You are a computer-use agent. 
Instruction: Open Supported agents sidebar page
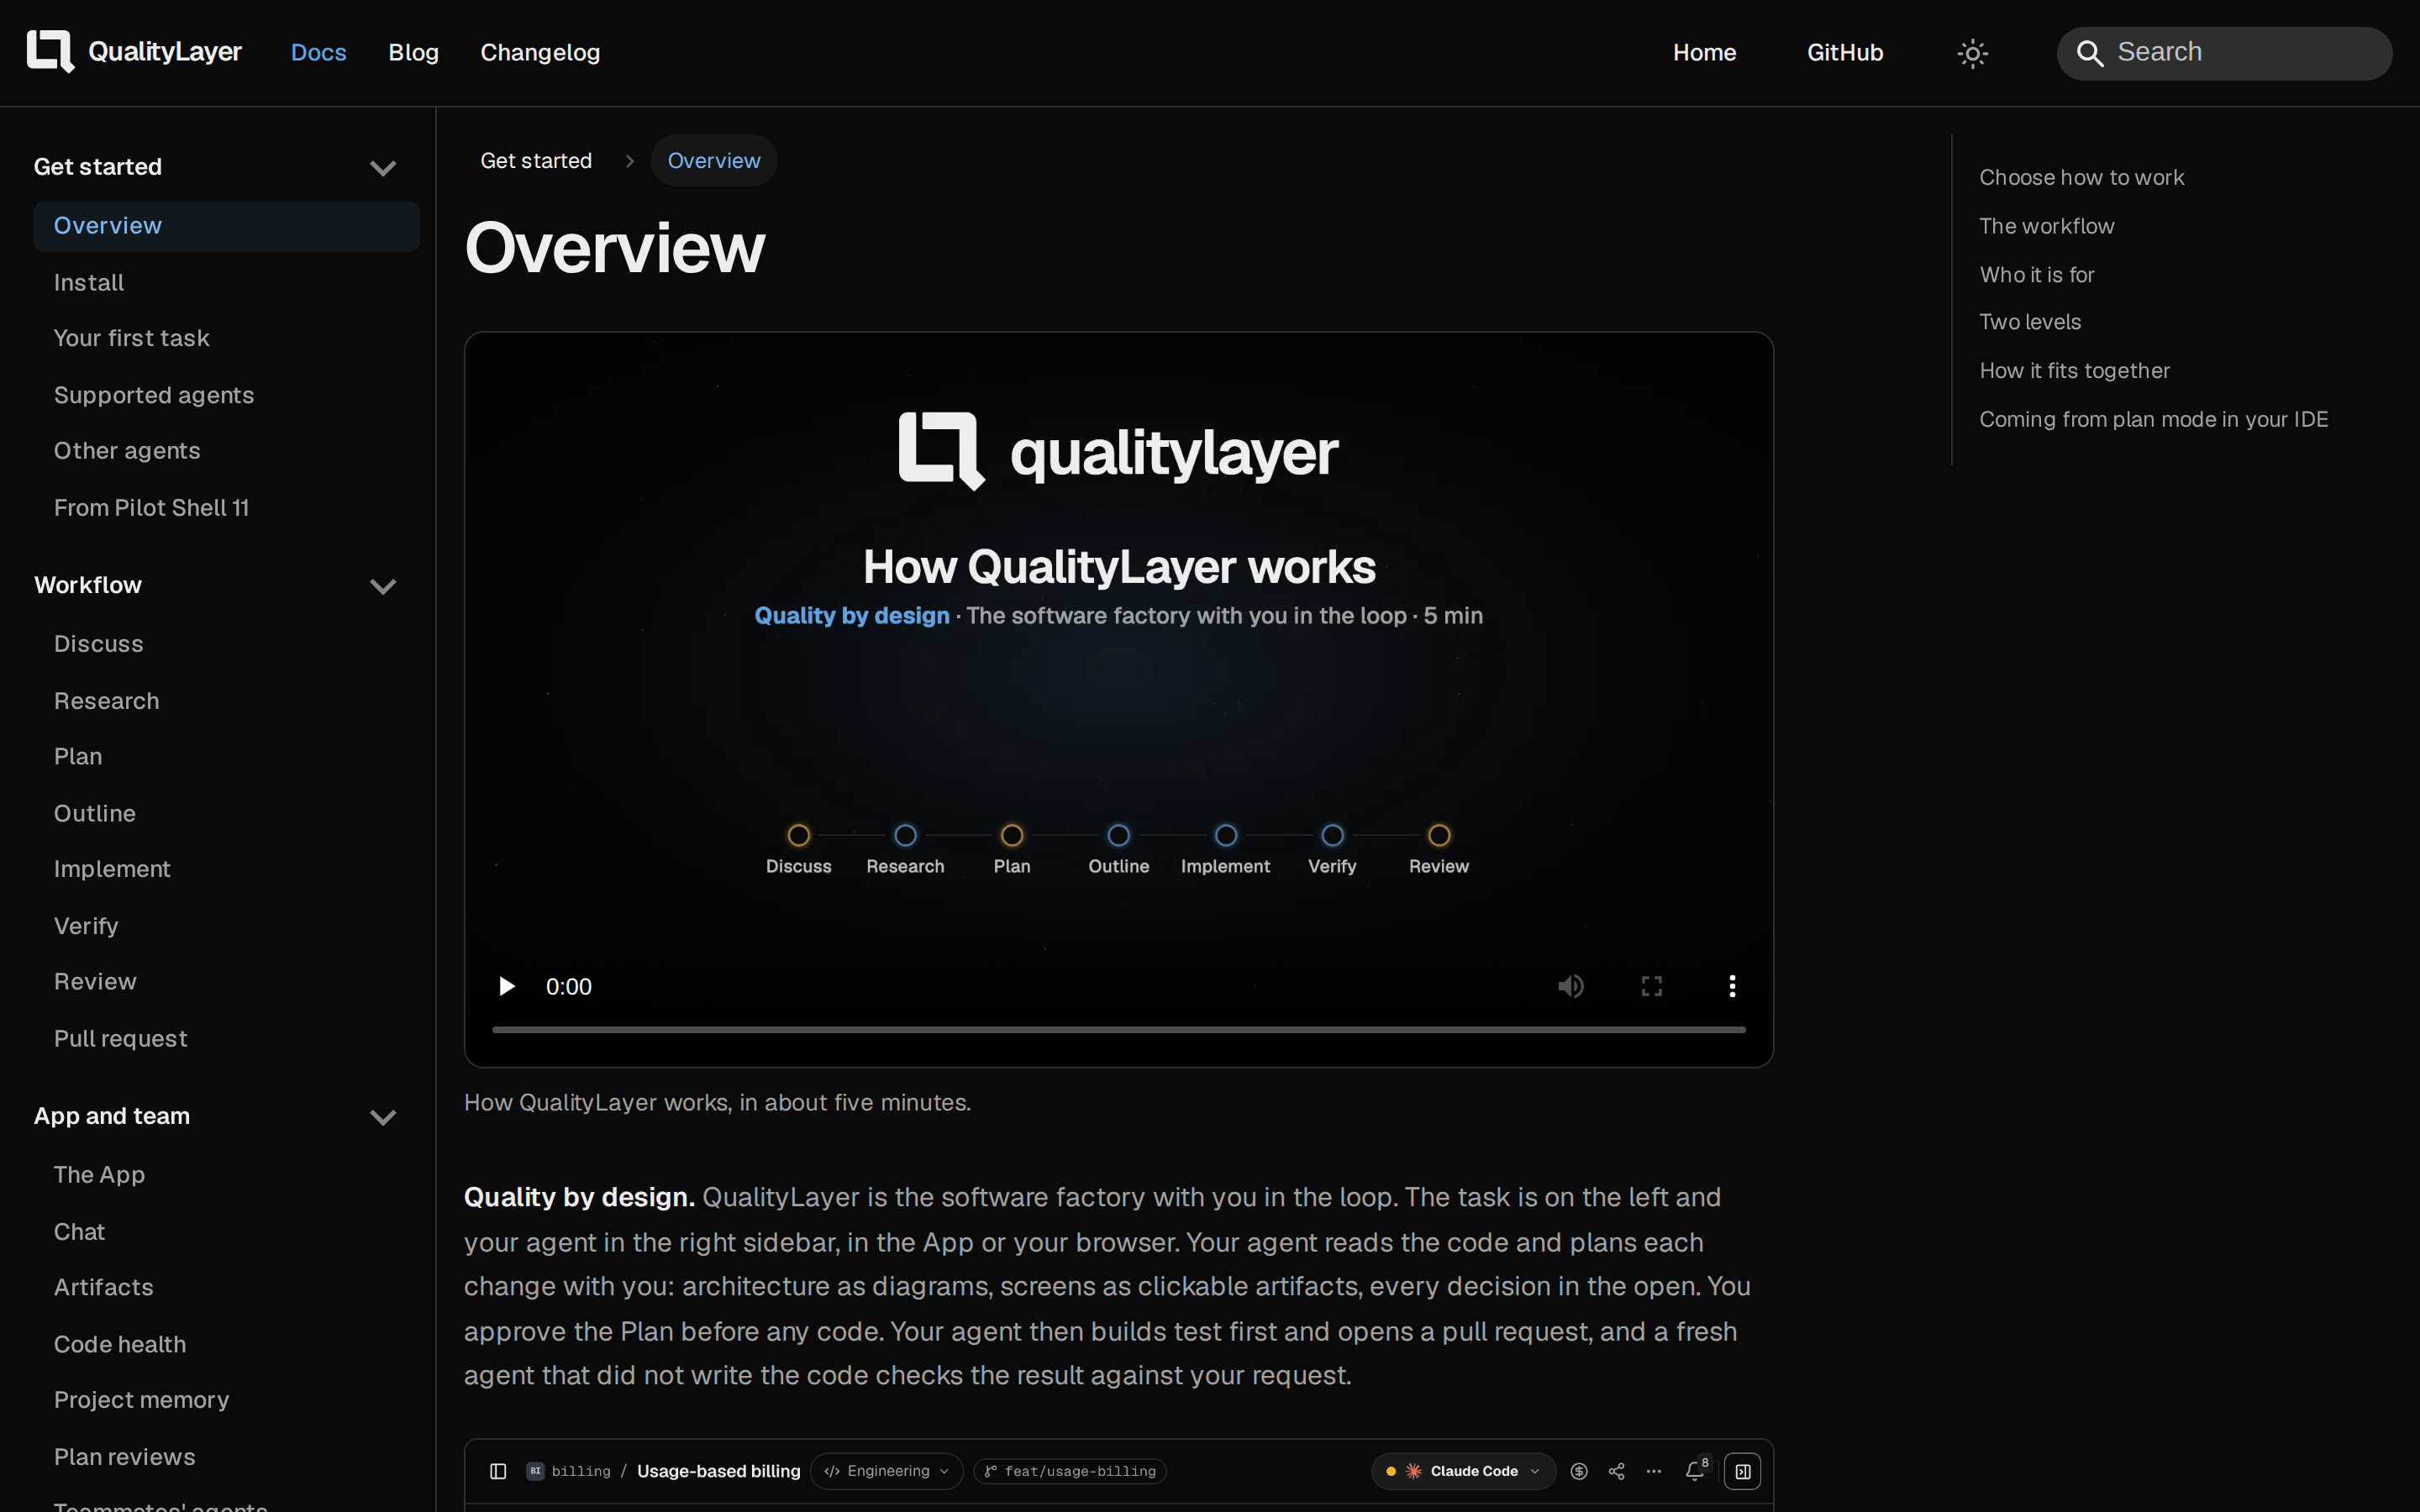click(x=154, y=395)
